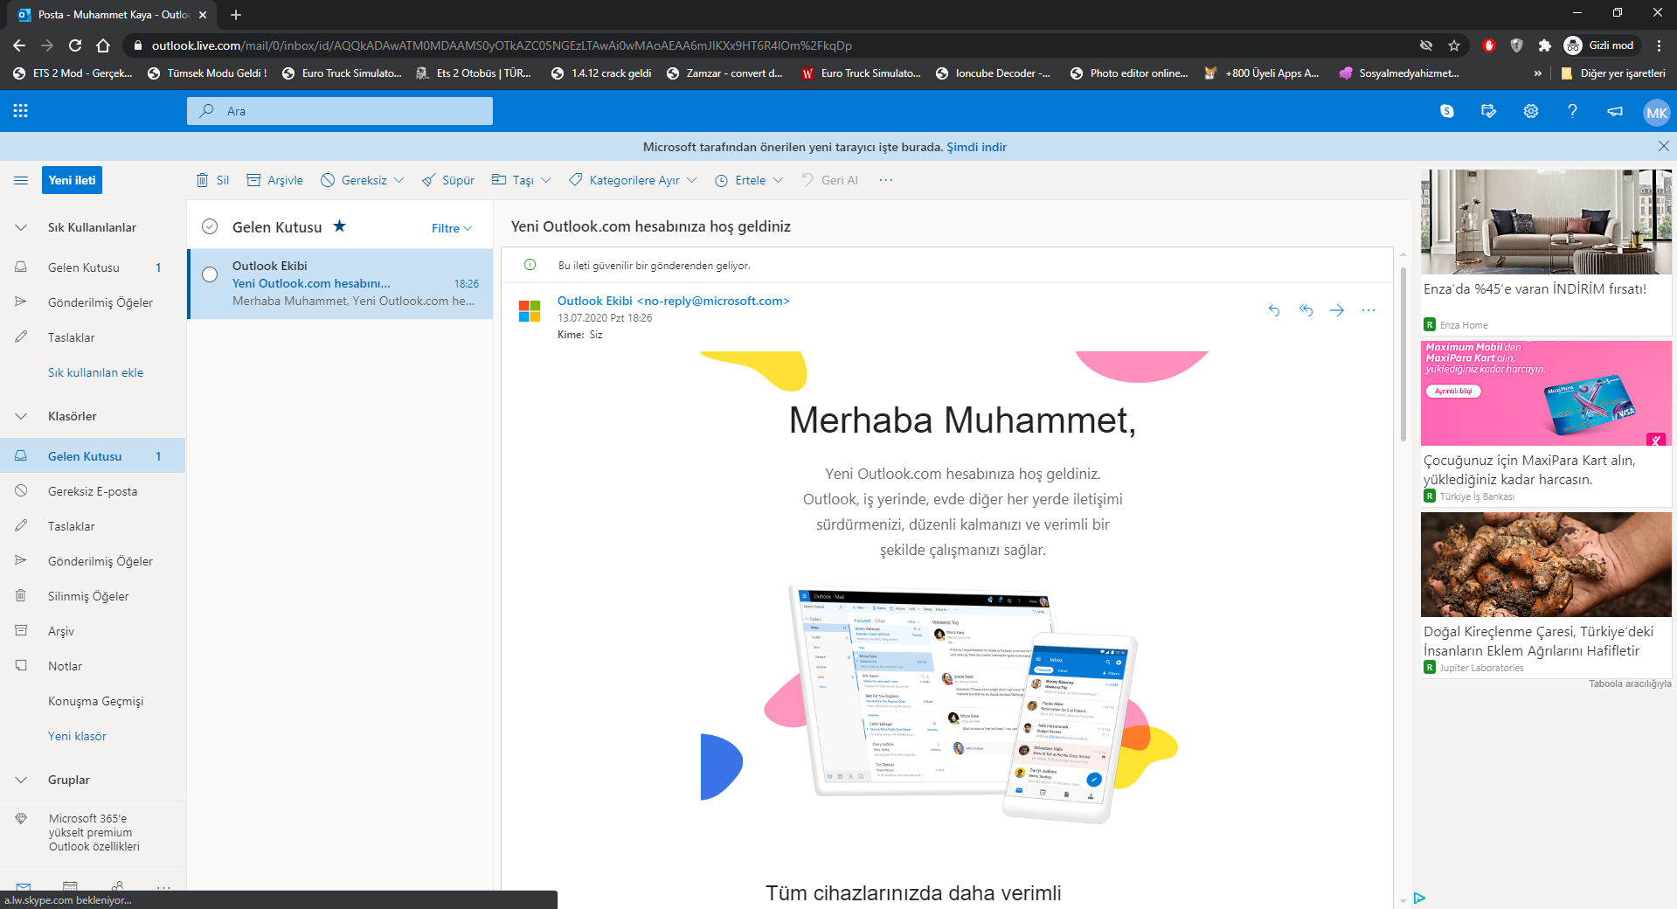This screenshot has height=909, width=1677.
Task: Open the Help question mark
Action: coord(1572,111)
